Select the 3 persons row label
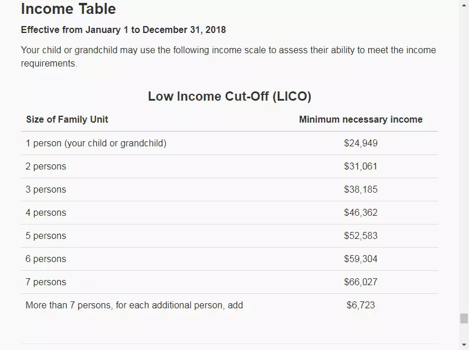The width and height of the screenshot is (469, 350). pyautogui.click(x=46, y=190)
